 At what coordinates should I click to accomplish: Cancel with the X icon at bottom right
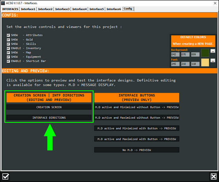coord(213,176)
